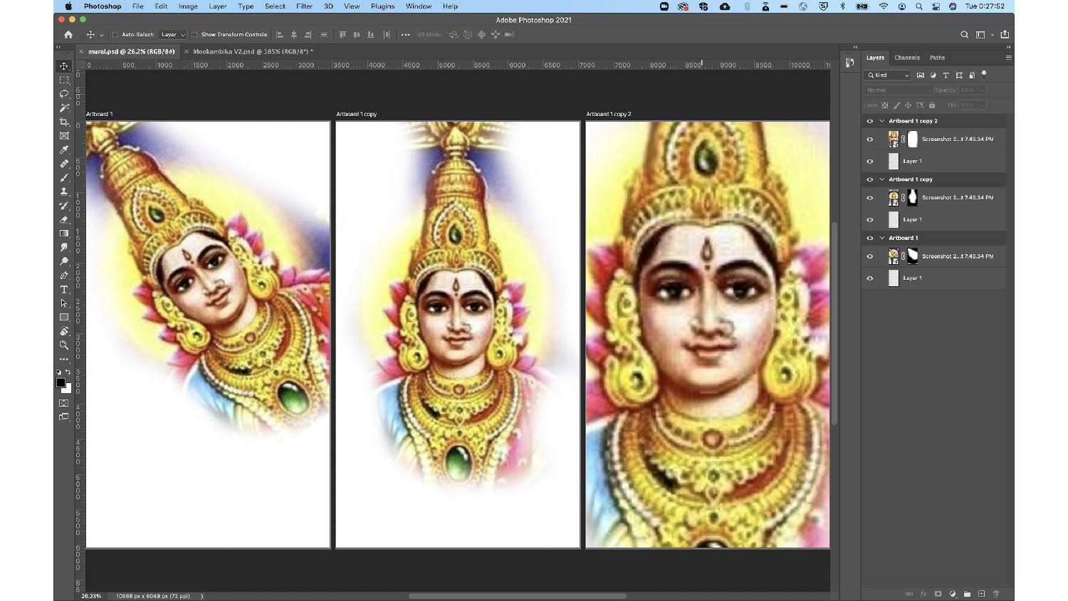Screen dimensions: 1068x601
Task: Open the Layers panel options menu
Action: click(1008, 58)
